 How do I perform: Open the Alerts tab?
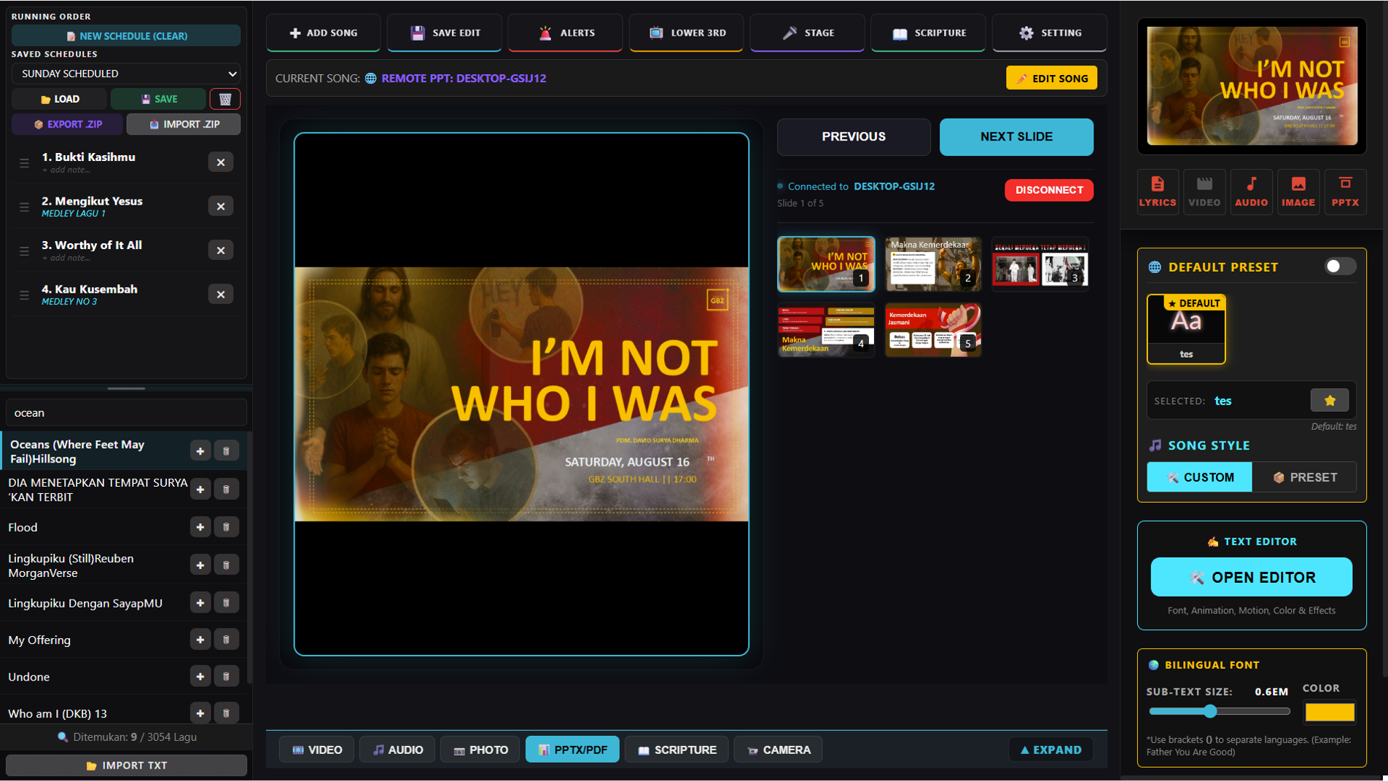[x=566, y=33]
